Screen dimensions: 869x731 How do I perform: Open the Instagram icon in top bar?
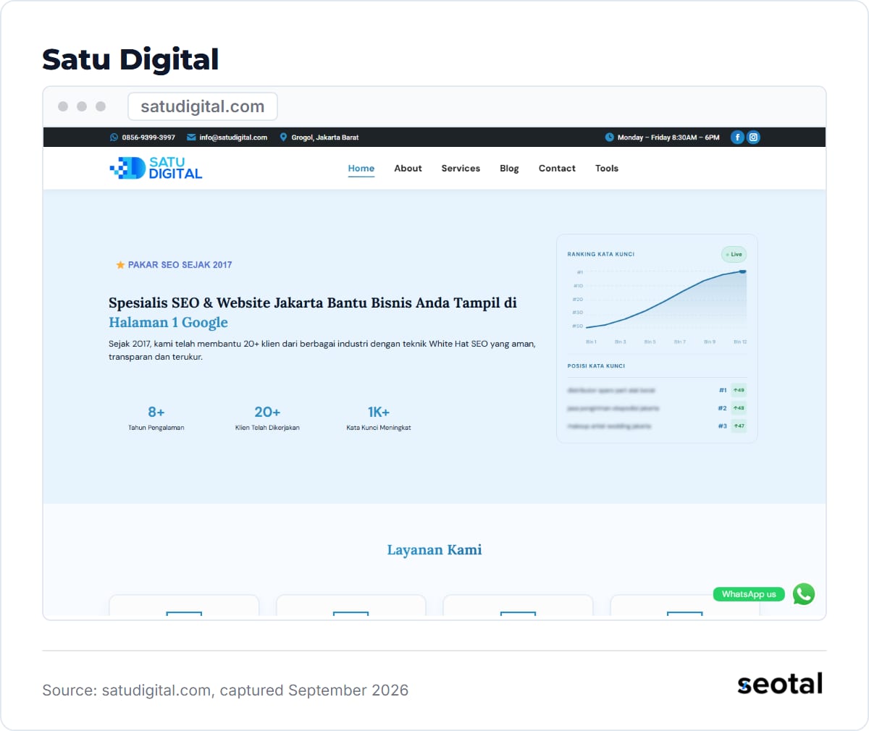click(753, 138)
